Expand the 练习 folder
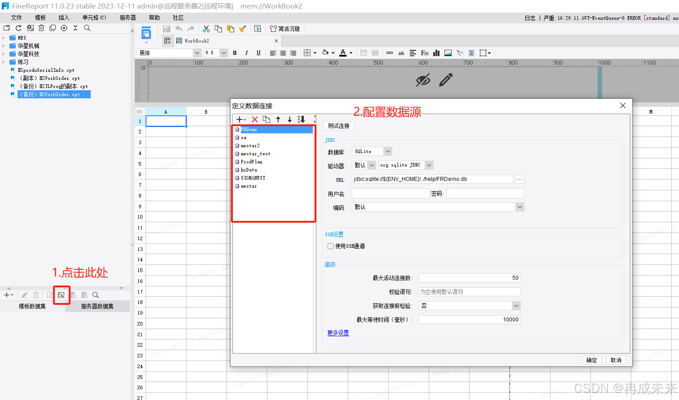This screenshot has height=400, width=679. coord(4,62)
